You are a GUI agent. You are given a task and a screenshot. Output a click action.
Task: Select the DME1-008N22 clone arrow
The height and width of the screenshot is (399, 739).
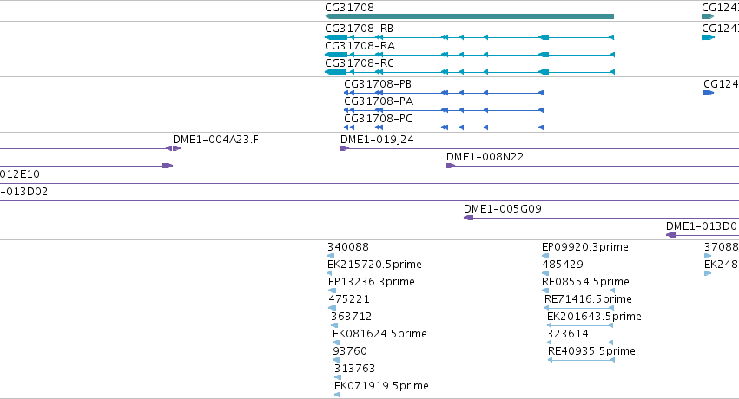pyautogui.click(x=451, y=166)
